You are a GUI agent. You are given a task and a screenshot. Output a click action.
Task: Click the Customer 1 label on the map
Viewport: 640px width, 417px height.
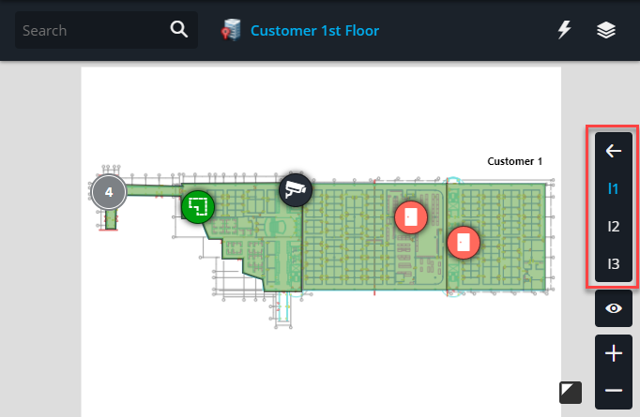point(514,161)
